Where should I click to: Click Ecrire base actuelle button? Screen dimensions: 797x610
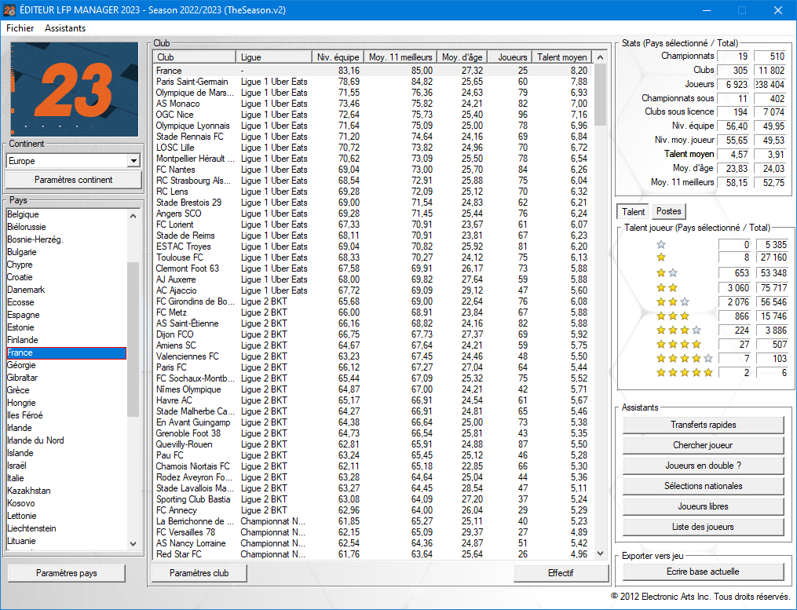pyautogui.click(x=703, y=572)
